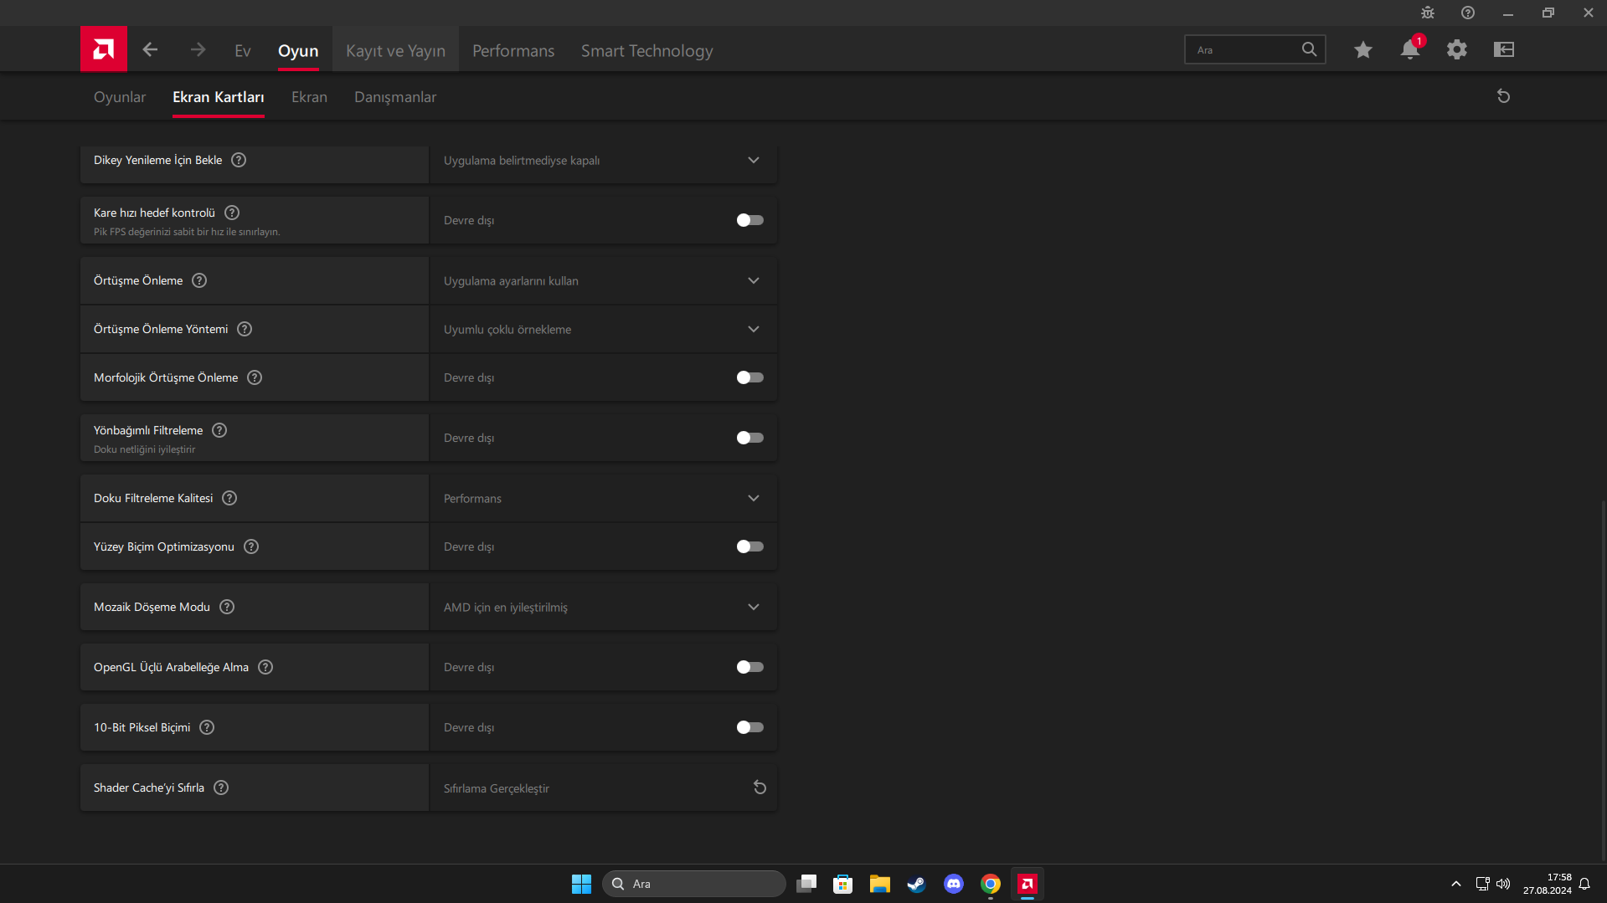Open Google Chrome from taskbar
The width and height of the screenshot is (1607, 903).
(990, 884)
